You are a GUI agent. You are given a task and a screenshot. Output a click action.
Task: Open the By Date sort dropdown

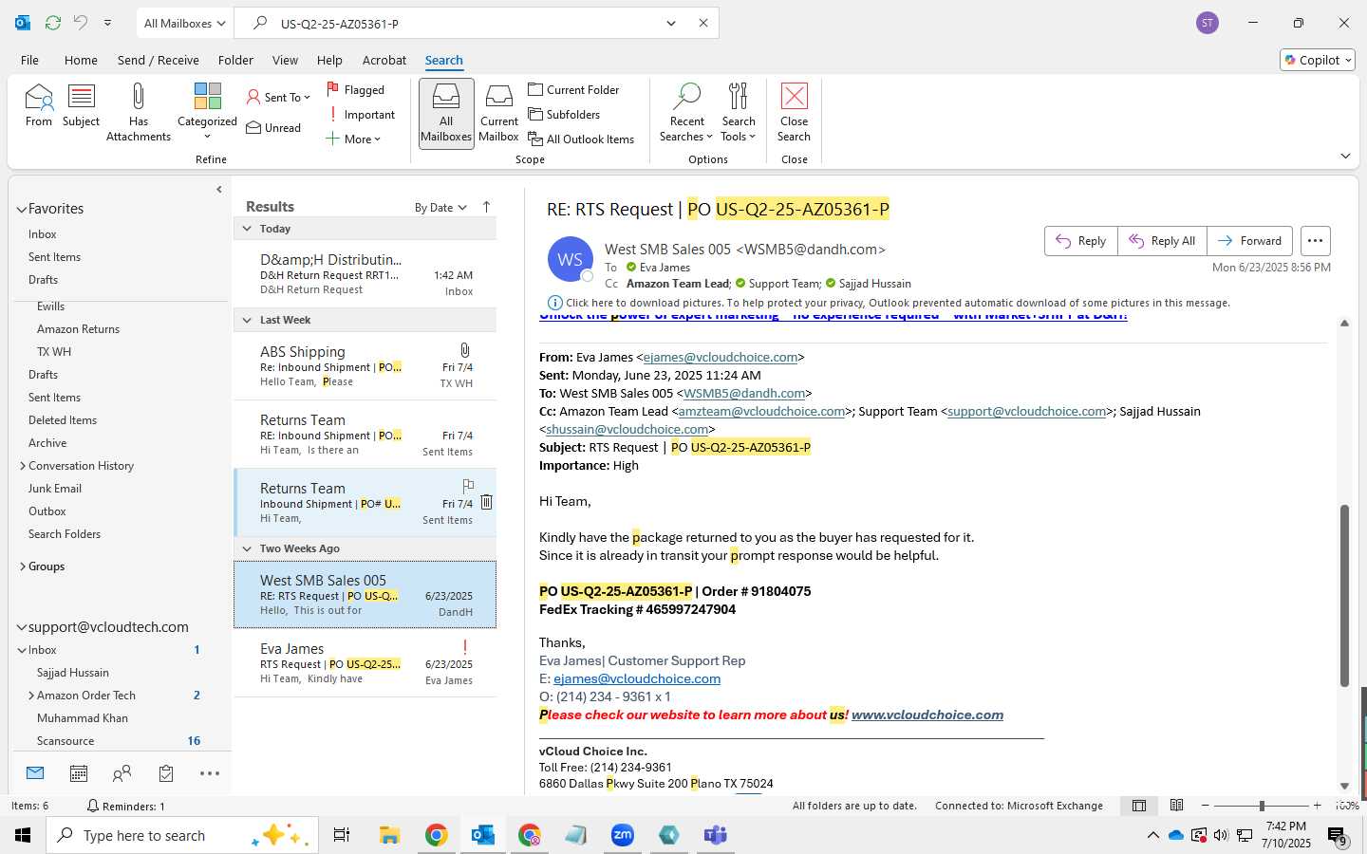click(x=440, y=207)
